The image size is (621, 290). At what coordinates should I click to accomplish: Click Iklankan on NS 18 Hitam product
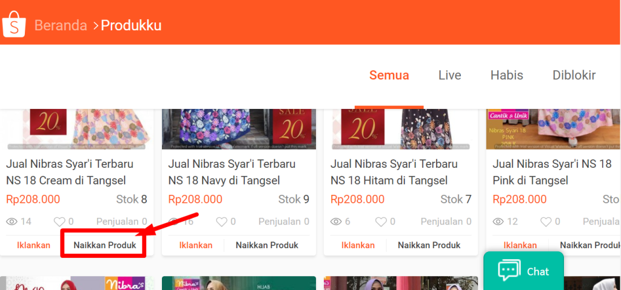coord(358,245)
